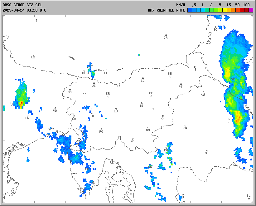Viewport: 256px width, 206px height.
Task: Click the red storm core north of PN
Action: click(22, 102)
